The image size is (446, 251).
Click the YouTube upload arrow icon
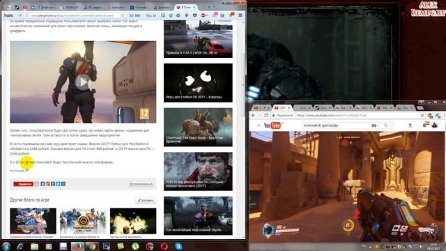pyautogui.click(x=410, y=125)
